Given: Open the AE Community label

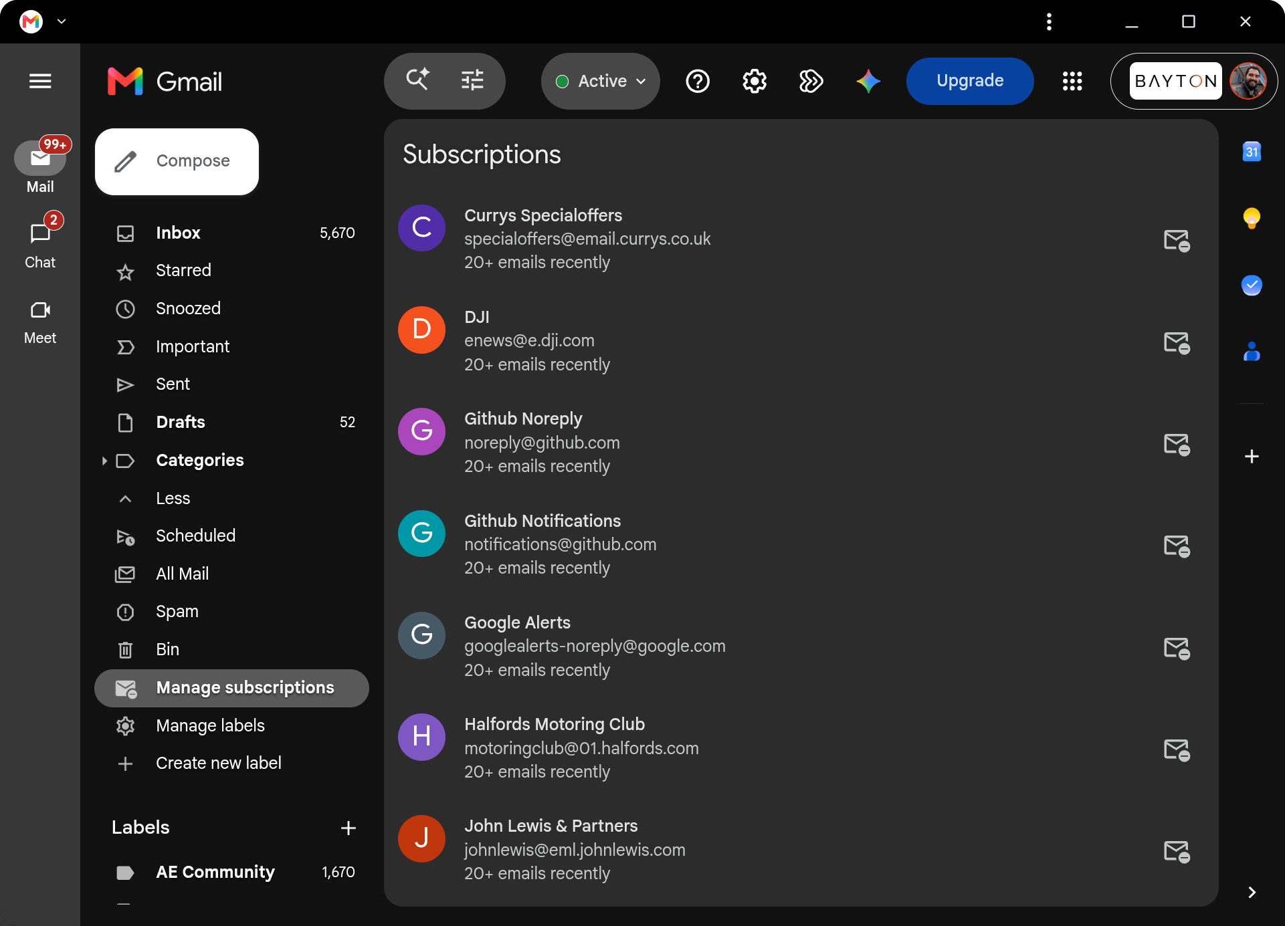Looking at the screenshot, I should 231,872.
